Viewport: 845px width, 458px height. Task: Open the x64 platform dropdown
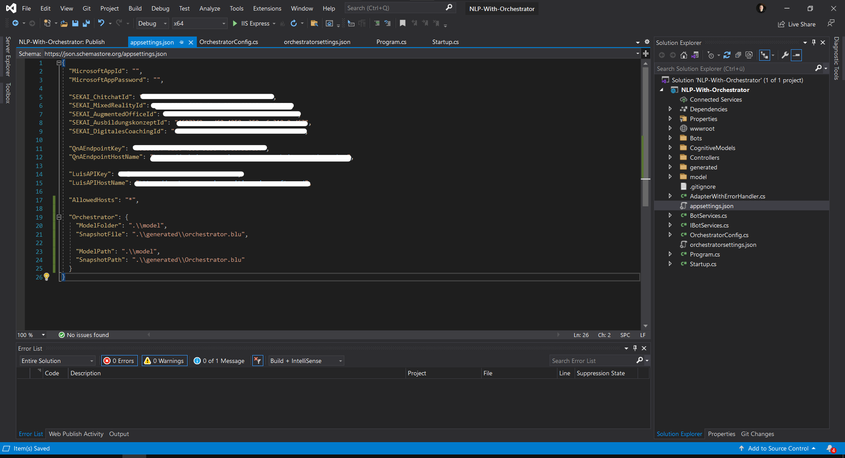(199, 23)
